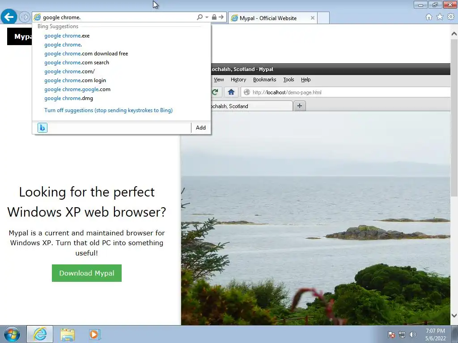The image size is (458, 343).
Task: Open View menu in Mypal screenshot
Action: point(219,79)
